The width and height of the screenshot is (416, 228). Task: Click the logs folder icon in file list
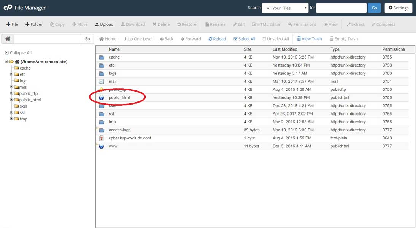pyautogui.click(x=102, y=73)
